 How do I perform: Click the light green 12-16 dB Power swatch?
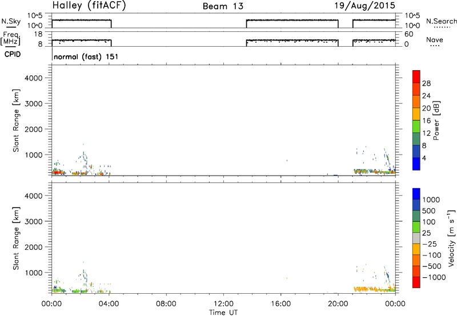click(x=416, y=126)
